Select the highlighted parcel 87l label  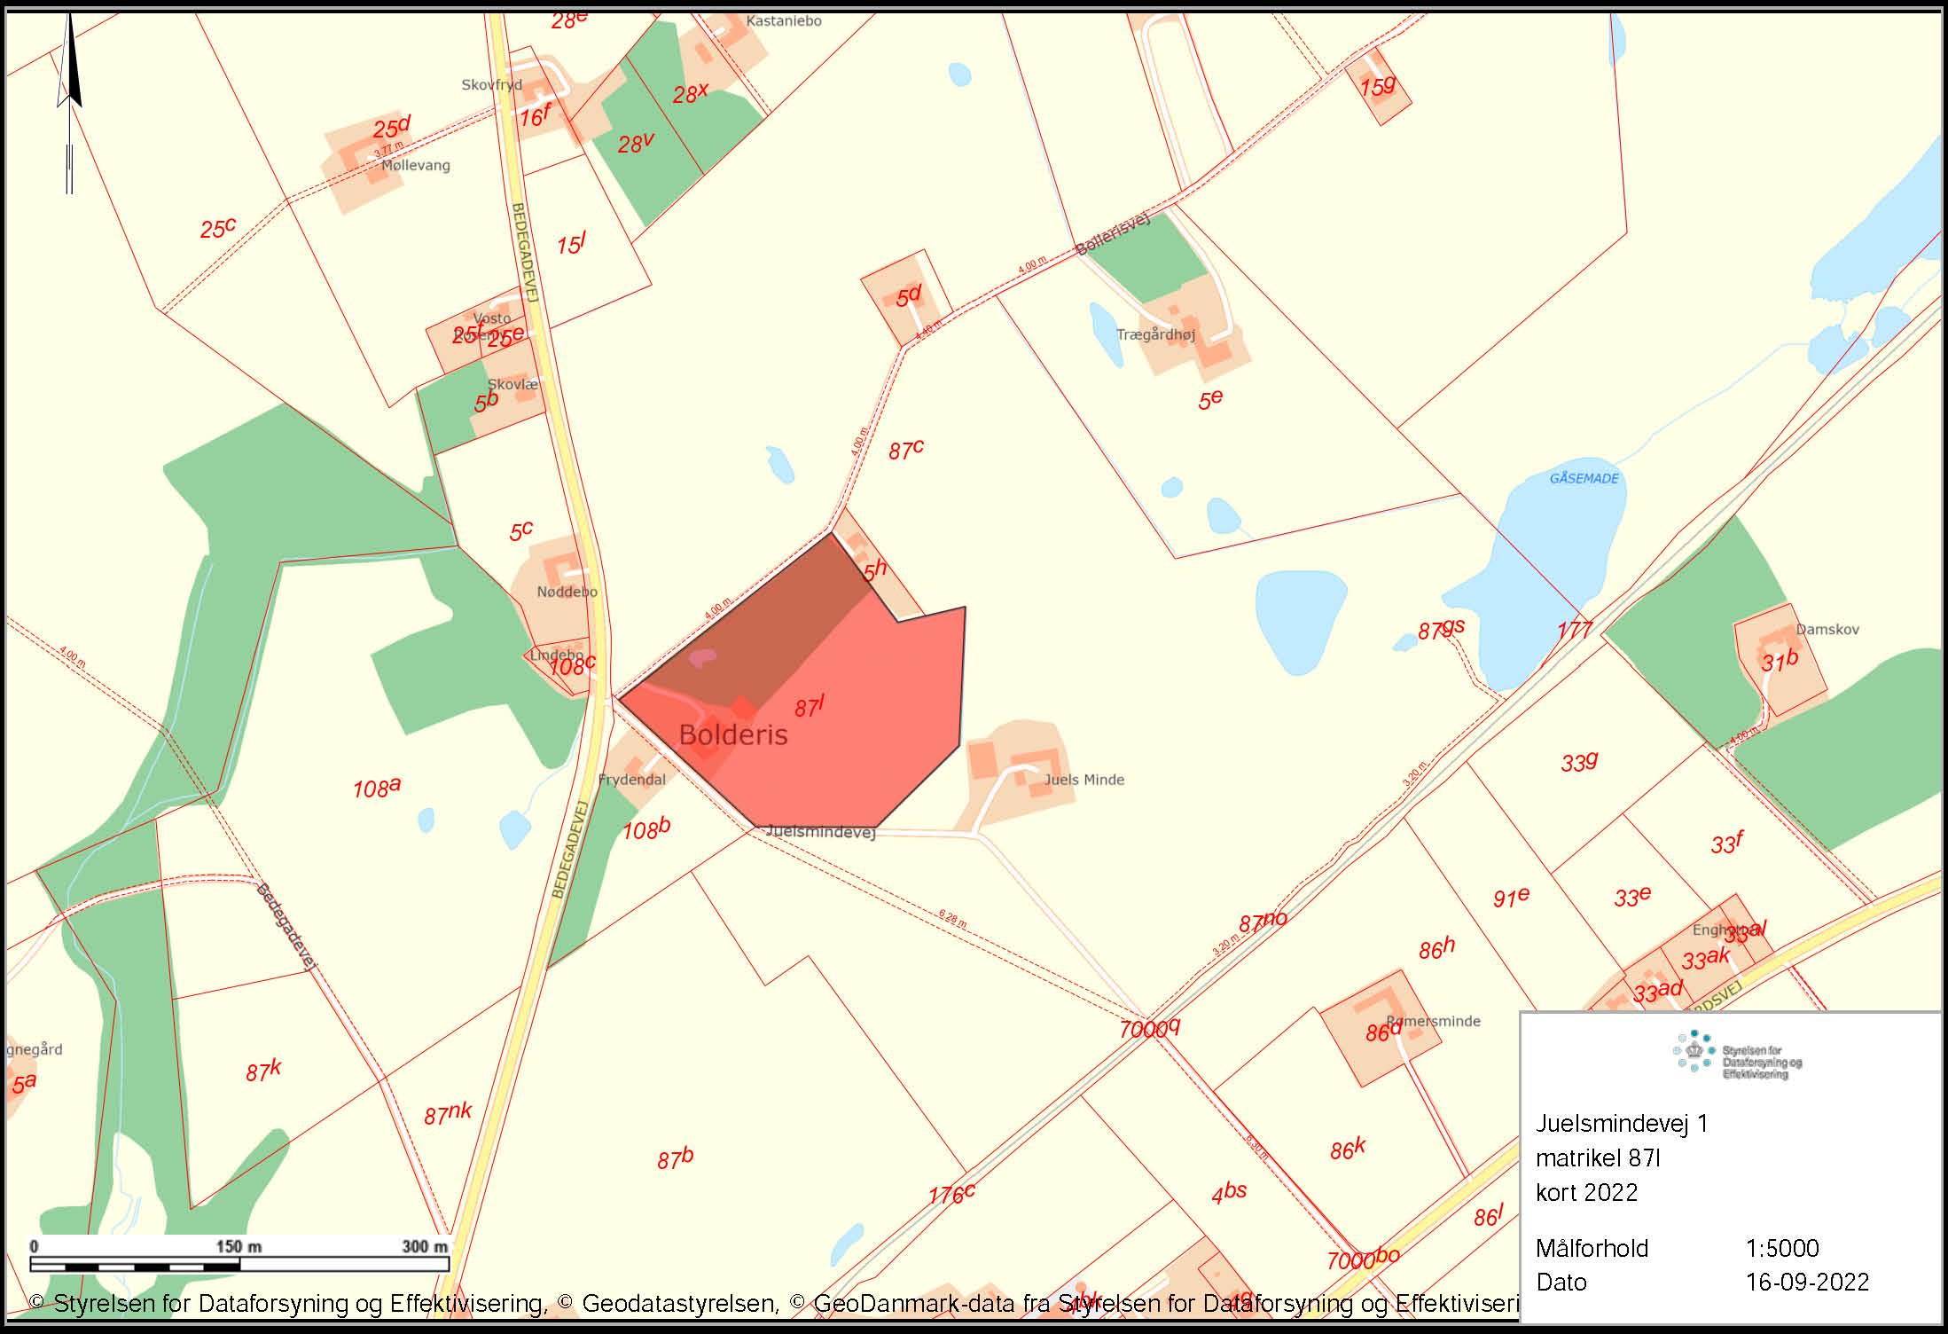[x=810, y=706]
